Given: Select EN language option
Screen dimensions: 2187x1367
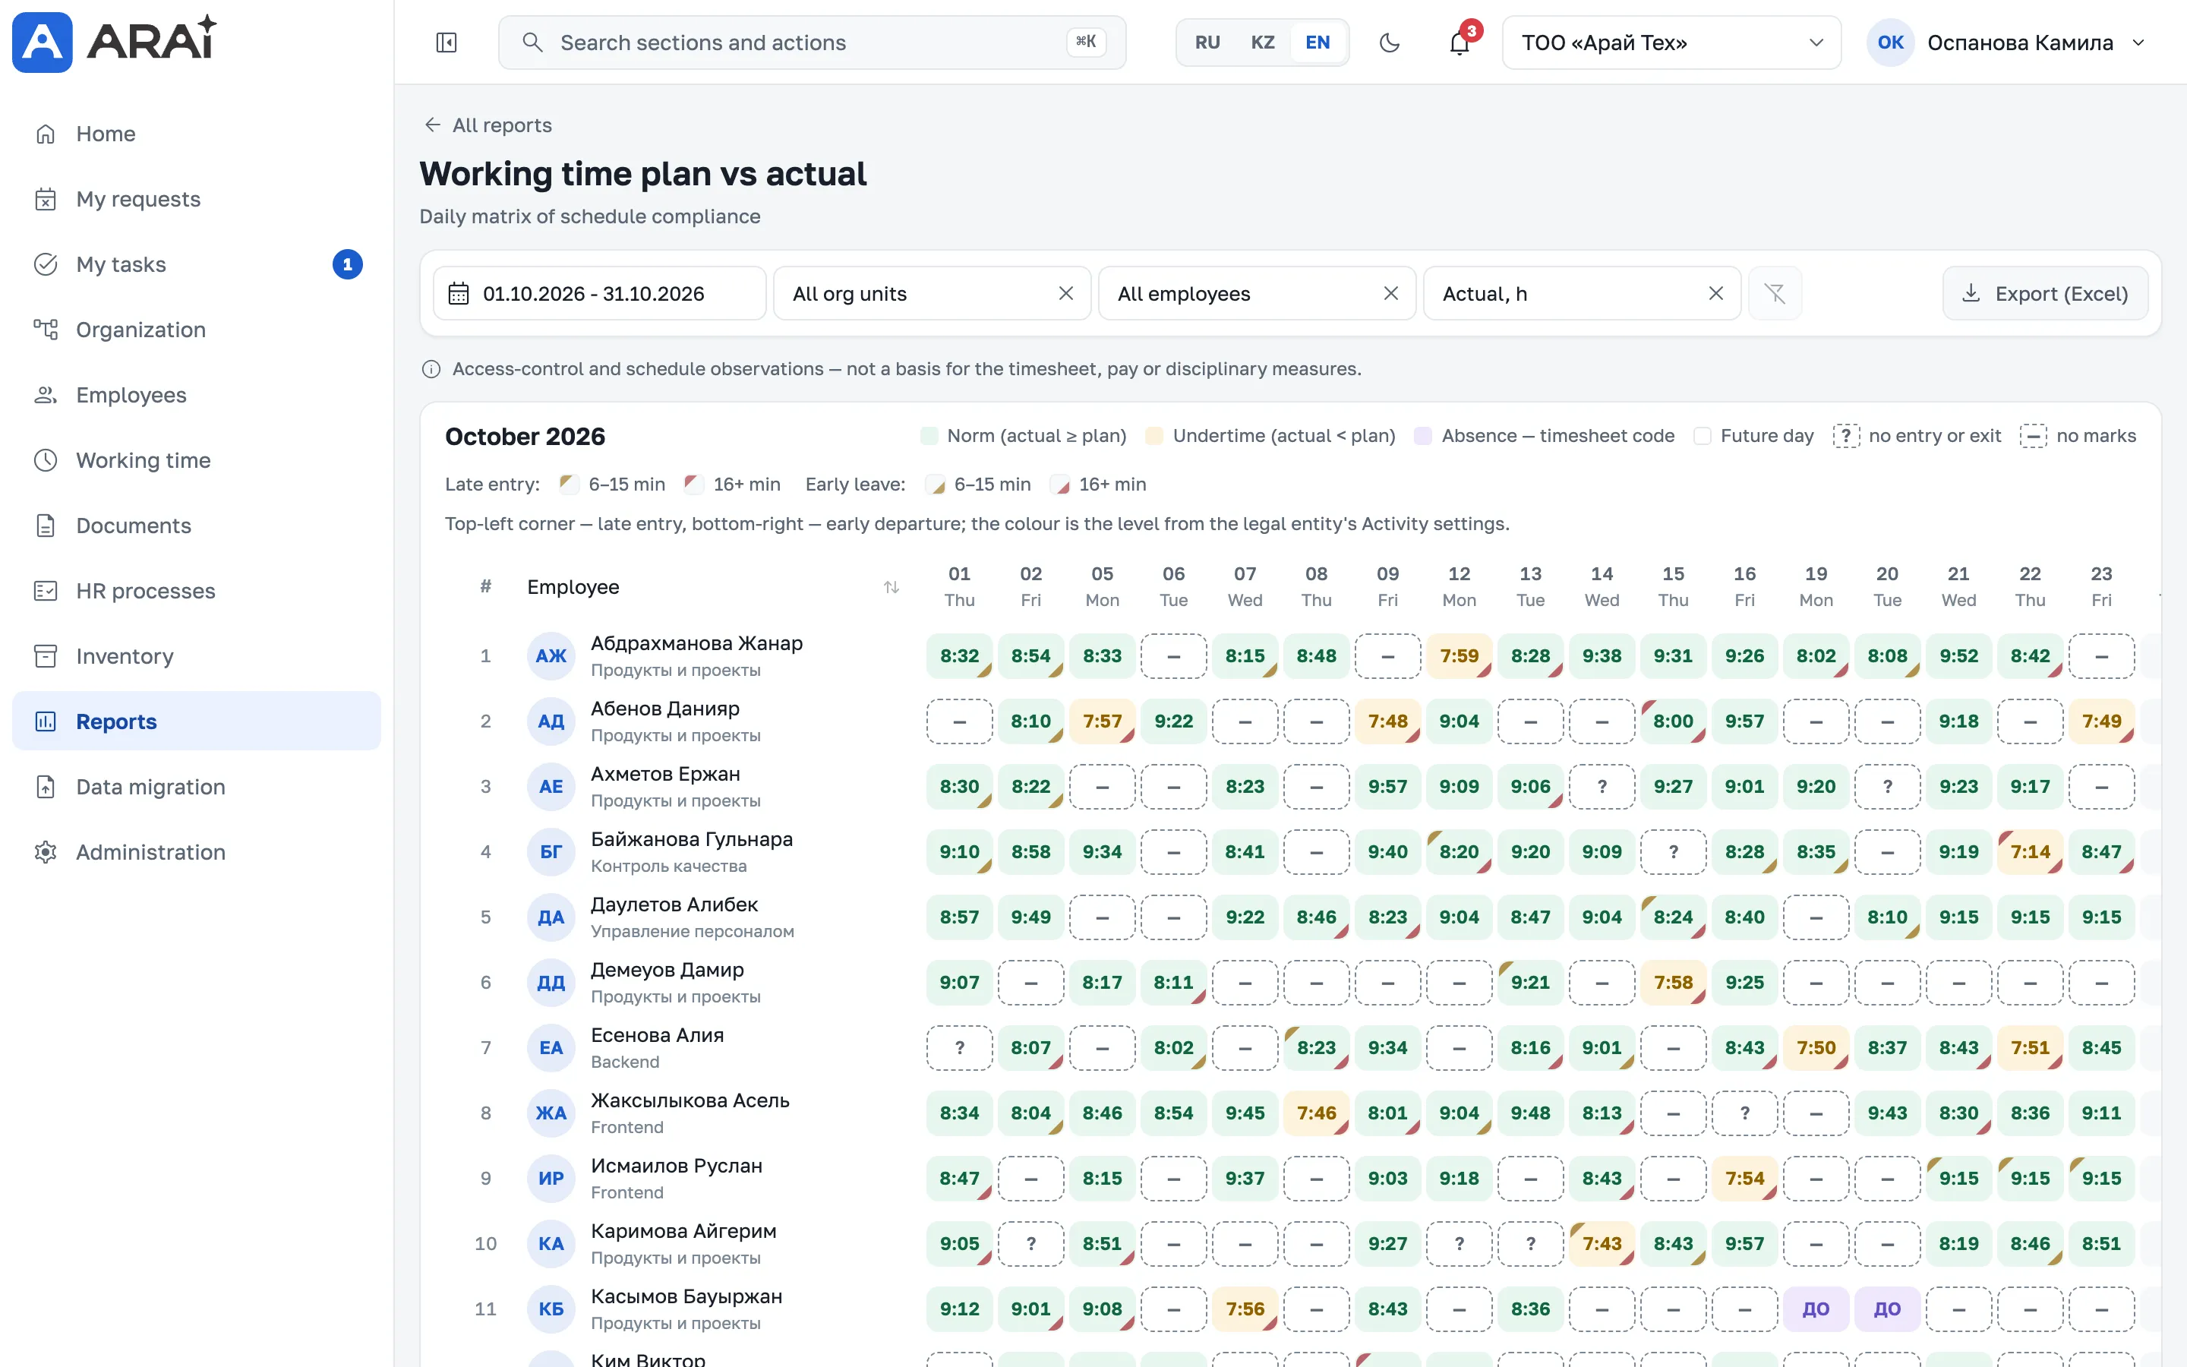Looking at the screenshot, I should pos(1318,43).
